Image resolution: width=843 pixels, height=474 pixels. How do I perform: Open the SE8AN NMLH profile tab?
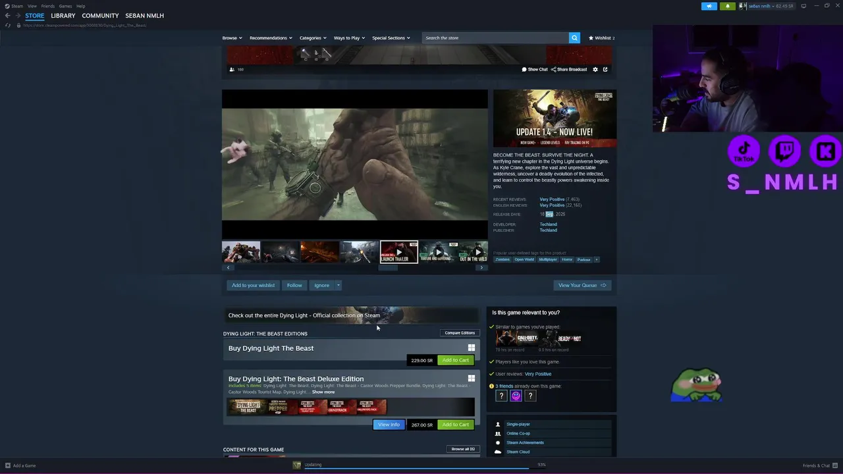click(144, 16)
